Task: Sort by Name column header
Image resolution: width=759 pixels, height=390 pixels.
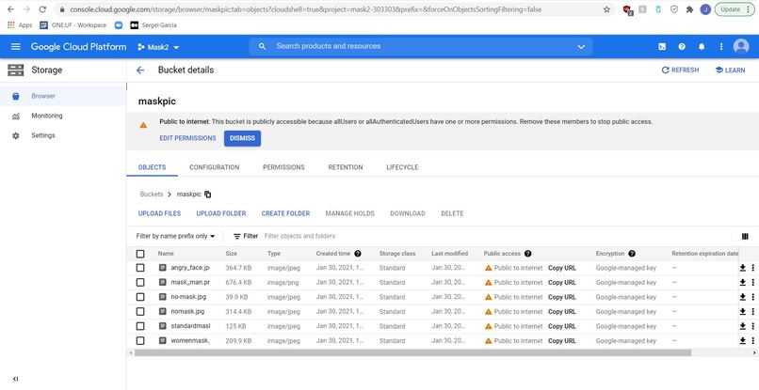Action: 166,253
